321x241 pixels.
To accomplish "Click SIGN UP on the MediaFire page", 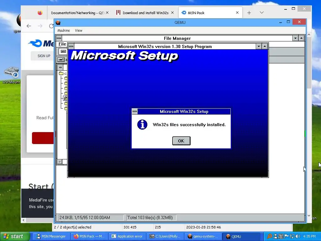I will tap(44, 56).
